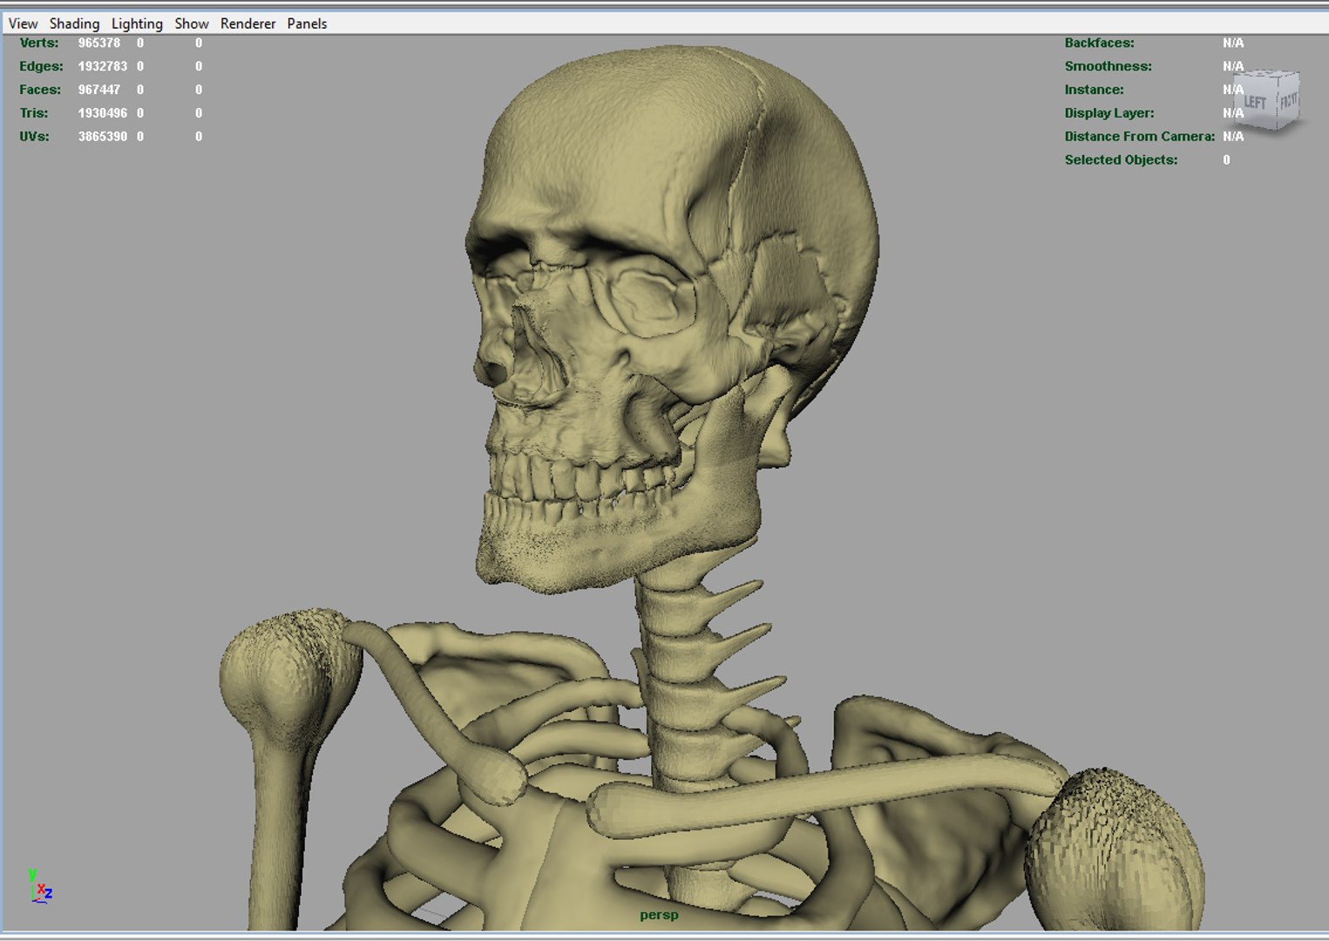Click the Tris count 1930496

[x=103, y=113]
